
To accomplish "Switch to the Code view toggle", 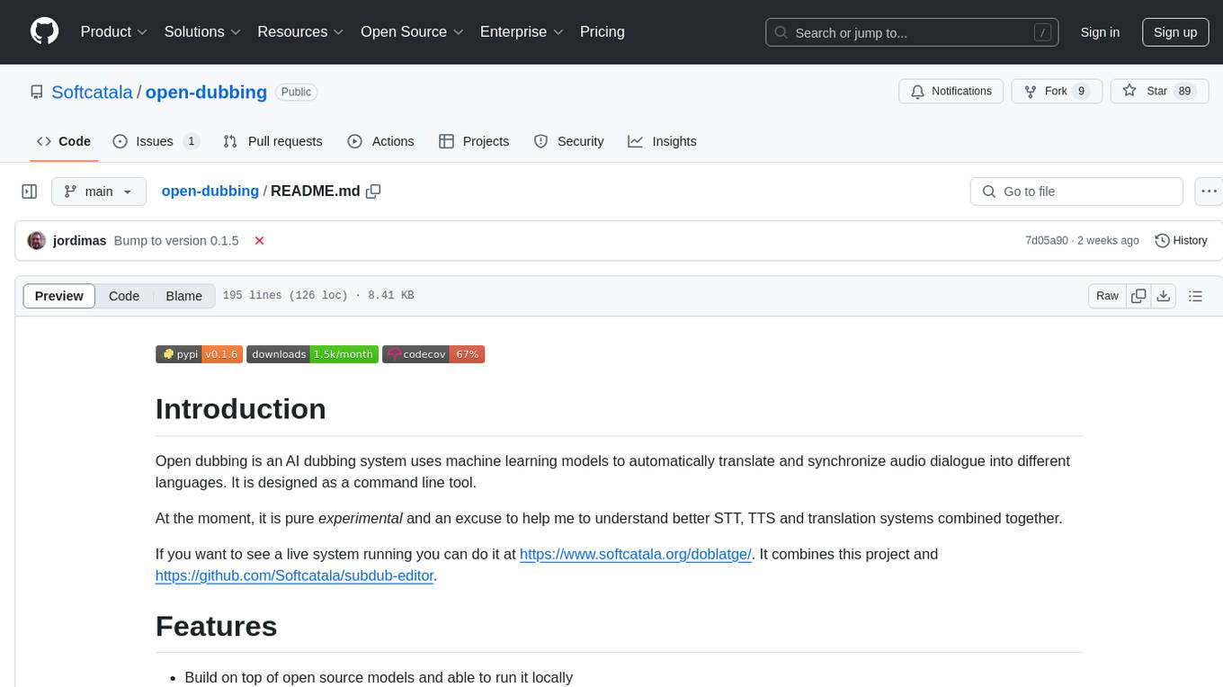I will [124, 296].
